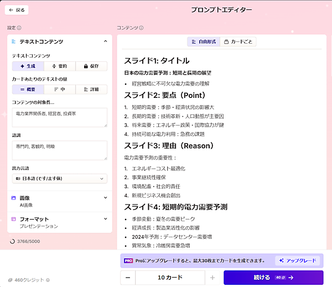Click the PRO badge in upgrade banner
The width and height of the screenshot is (332, 287).
click(x=128, y=260)
